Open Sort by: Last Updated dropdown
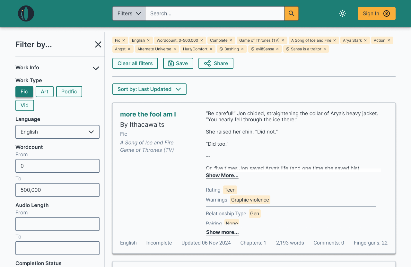This screenshot has height=267, width=411. (149, 89)
